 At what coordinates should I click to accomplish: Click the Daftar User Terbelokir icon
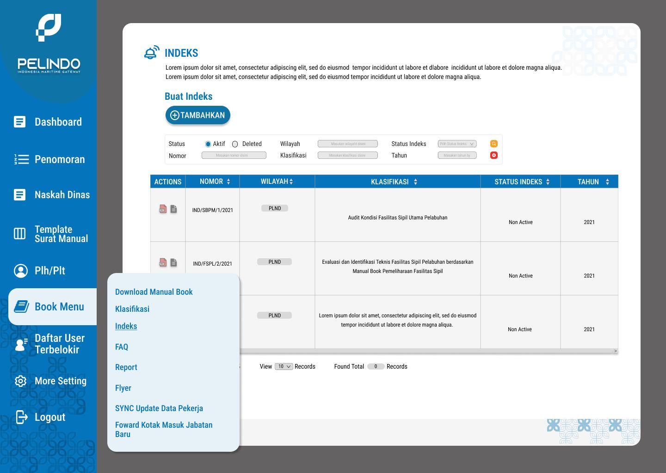[x=21, y=344]
